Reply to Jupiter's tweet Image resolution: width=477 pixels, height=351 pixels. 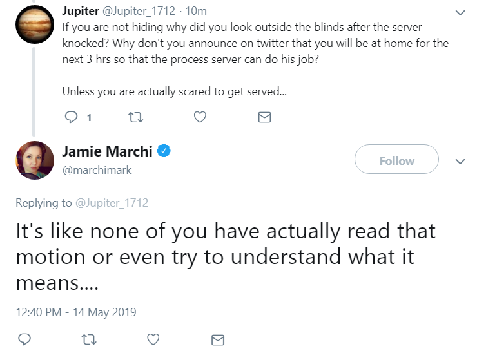click(72, 117)
